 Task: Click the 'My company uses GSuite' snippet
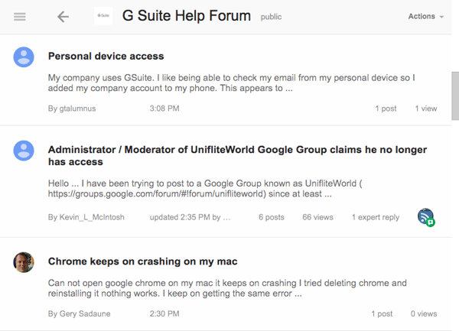click(231, 83)
